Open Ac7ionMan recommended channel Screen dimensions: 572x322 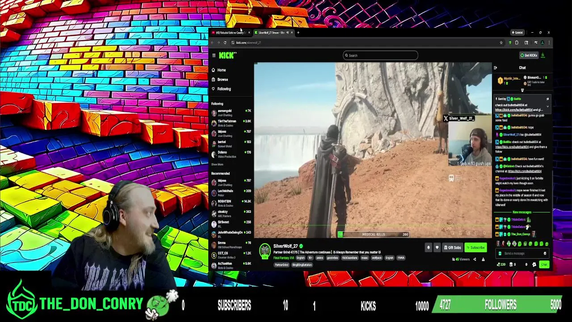231,265
